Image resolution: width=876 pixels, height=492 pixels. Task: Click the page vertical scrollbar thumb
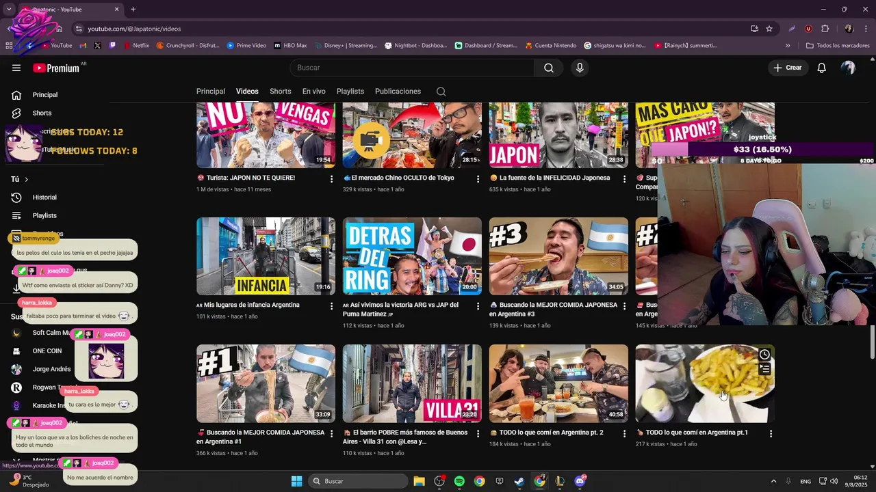872,342
